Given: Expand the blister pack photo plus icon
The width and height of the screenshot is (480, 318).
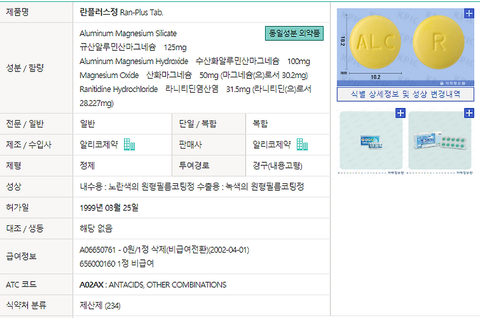Looking at the screenshot, I should 469,113.
